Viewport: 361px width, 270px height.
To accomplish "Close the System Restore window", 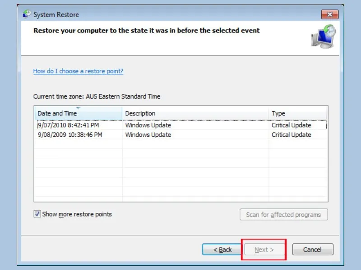I will (330, 14).
